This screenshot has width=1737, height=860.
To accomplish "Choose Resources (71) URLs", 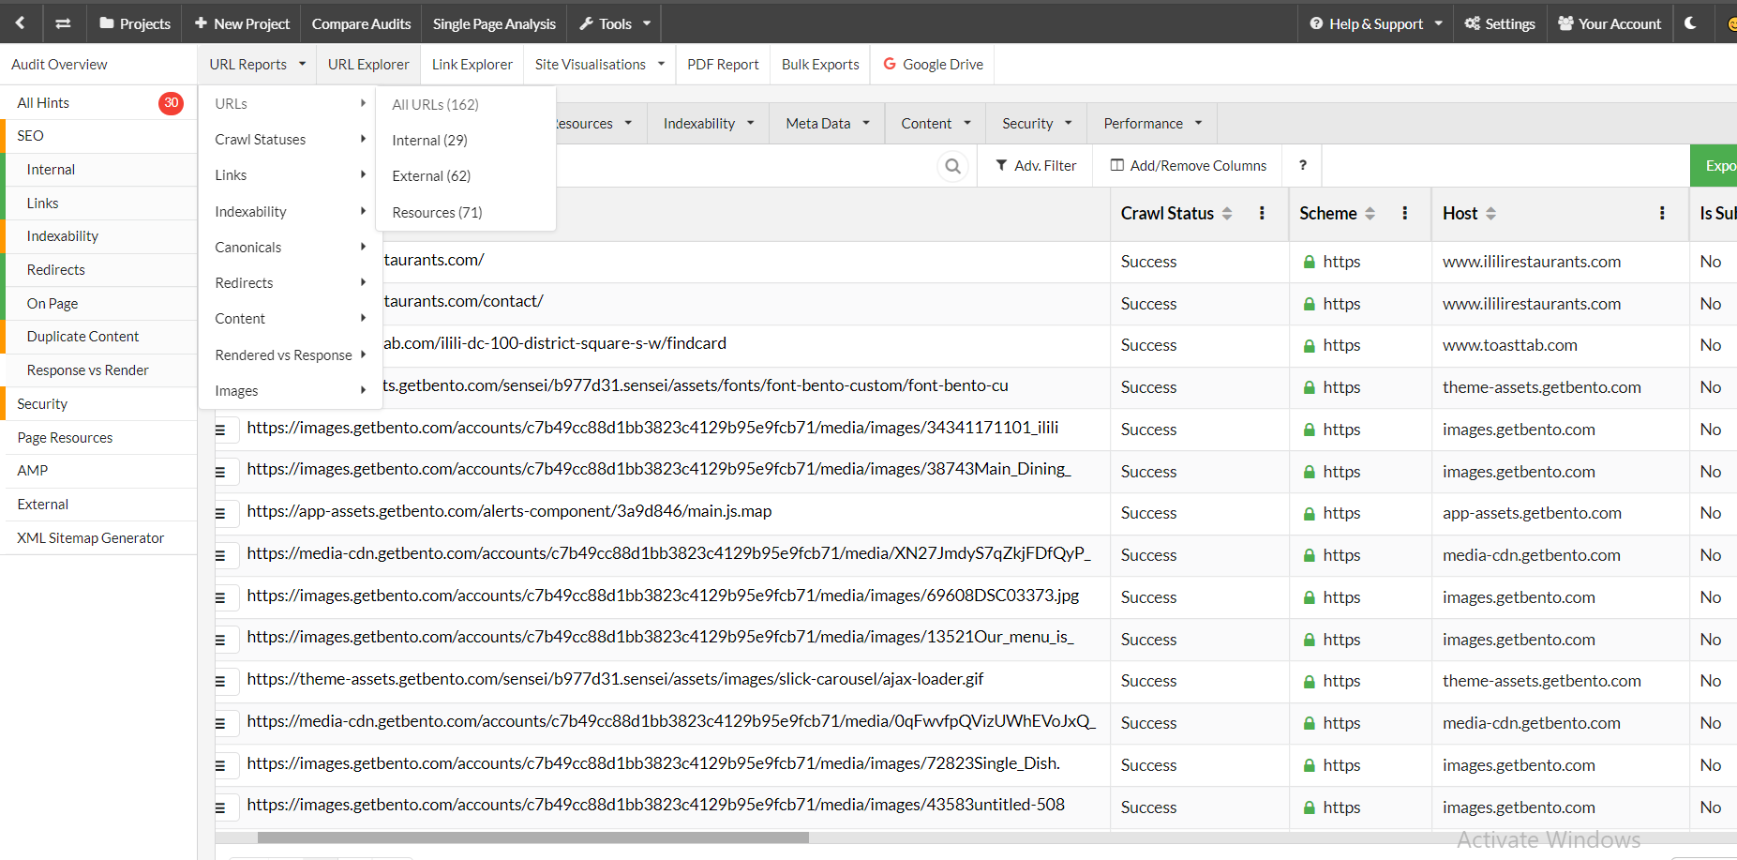I will pyautogui.click(x=466, y=213).
